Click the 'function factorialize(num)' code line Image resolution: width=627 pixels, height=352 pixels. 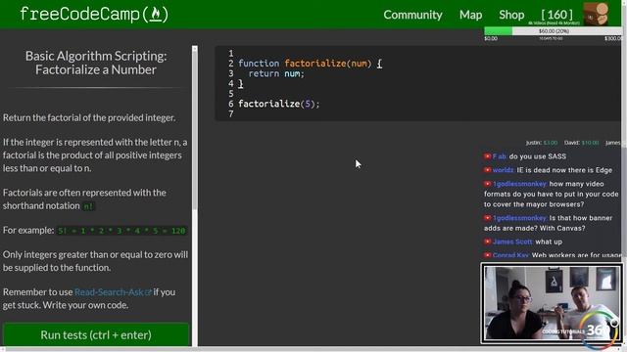310,64
